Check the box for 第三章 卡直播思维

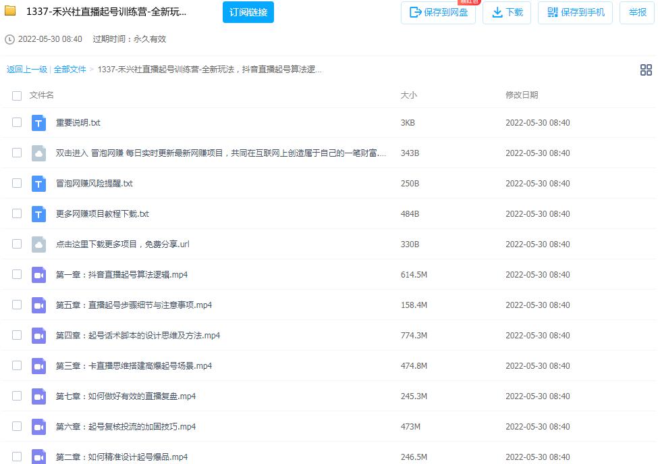pos(17,365)
